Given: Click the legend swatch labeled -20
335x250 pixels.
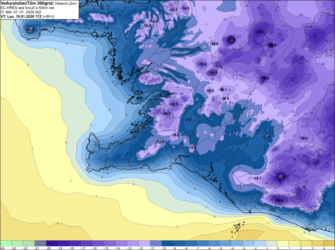Looking at the screenshot, I should (x=52, y=243).
